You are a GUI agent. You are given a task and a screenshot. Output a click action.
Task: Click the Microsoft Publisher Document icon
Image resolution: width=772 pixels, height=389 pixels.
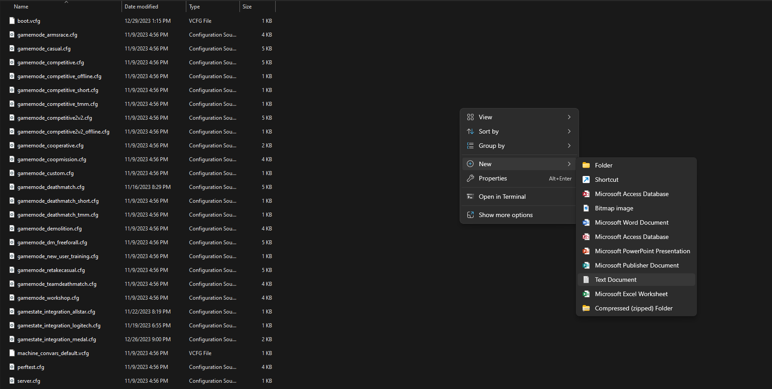point(586,265)
